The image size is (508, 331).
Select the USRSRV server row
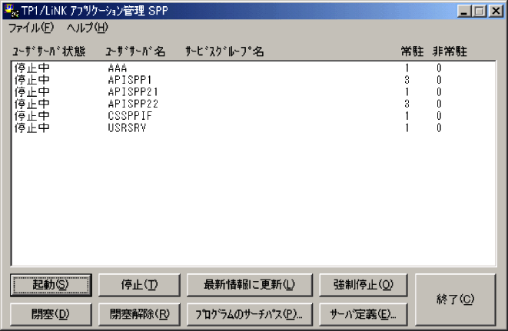pyautogui.click(x=254, y=128)
